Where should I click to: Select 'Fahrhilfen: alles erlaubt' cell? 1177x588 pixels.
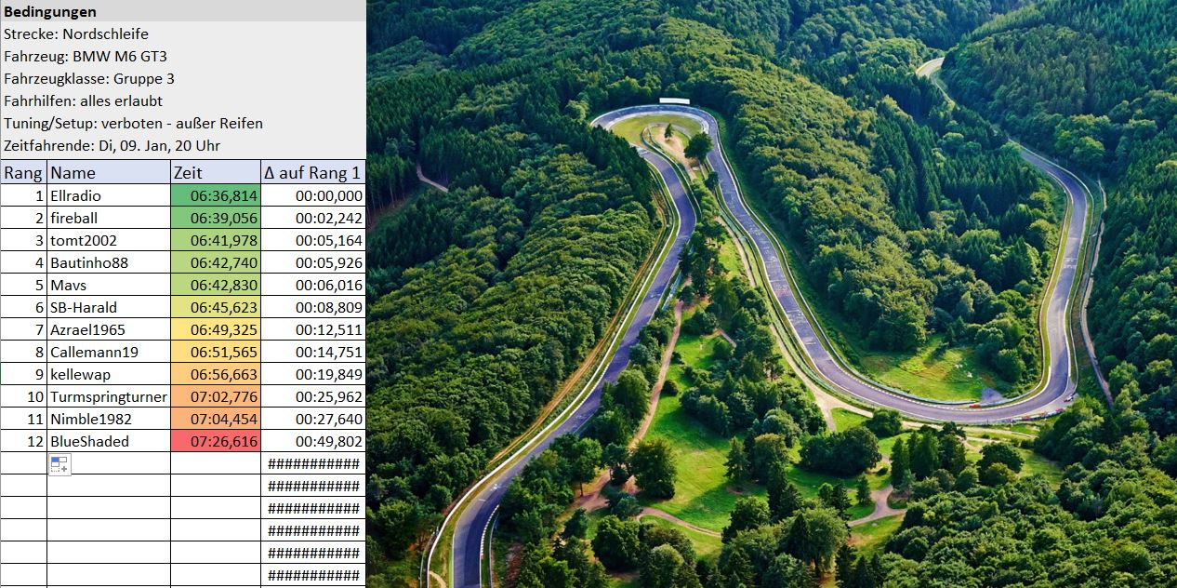tap(182, 100)
